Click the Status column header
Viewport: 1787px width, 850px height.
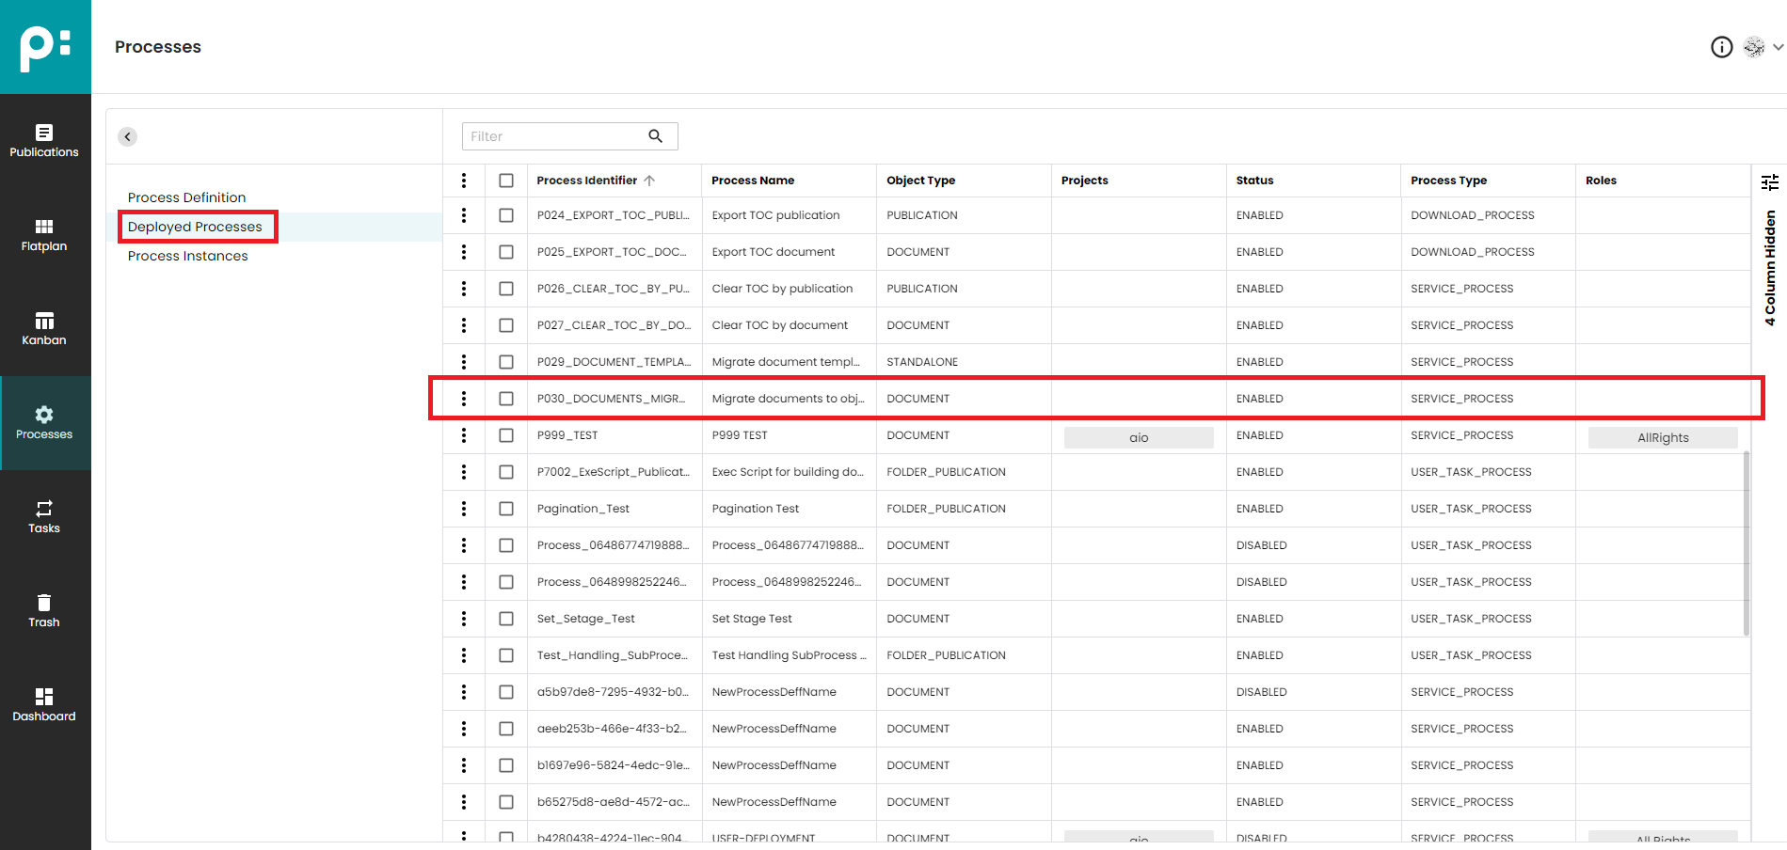pos(1254,181)
